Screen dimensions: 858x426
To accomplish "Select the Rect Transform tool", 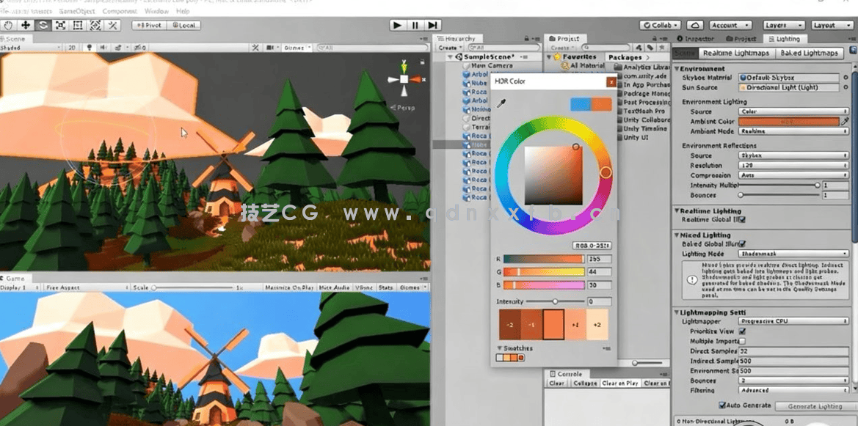I will [78, 25].
